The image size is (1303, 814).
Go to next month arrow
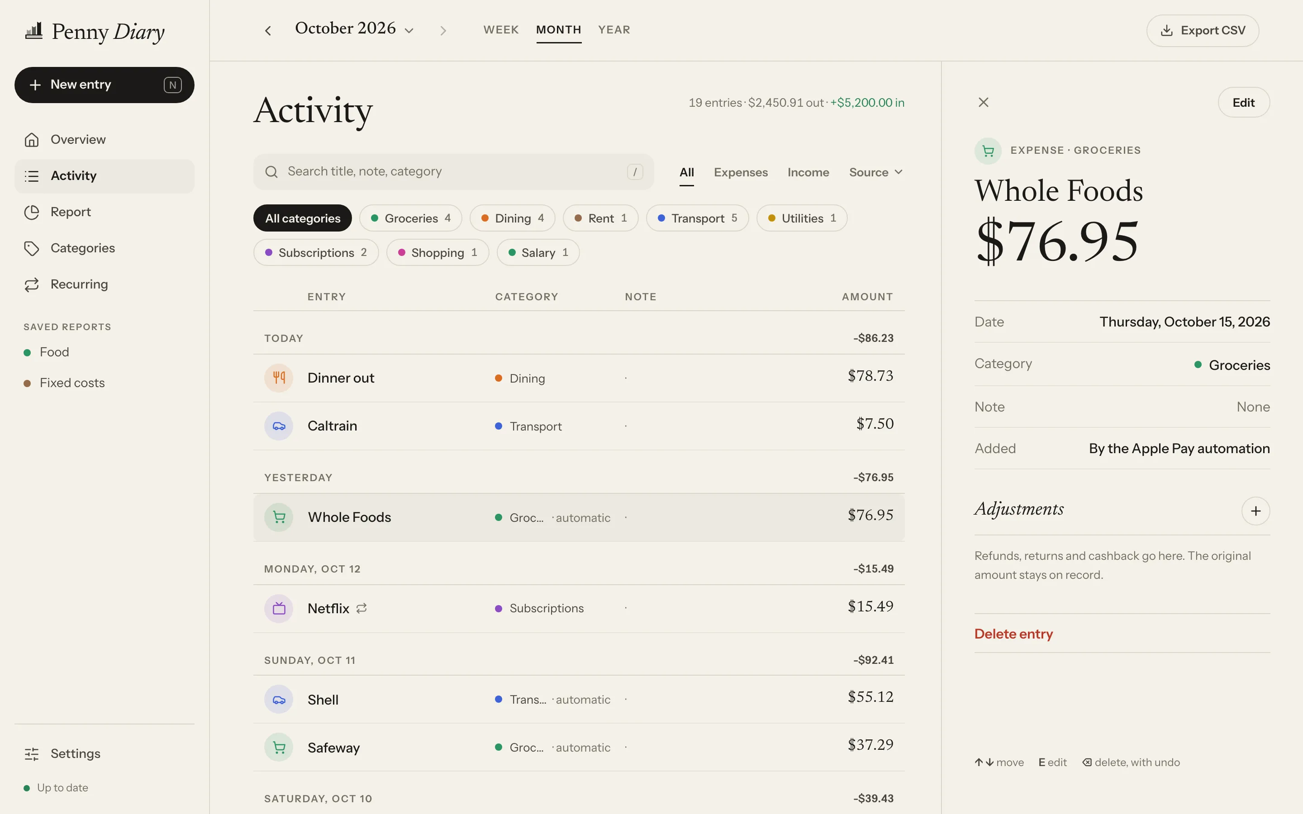[443, 31]
